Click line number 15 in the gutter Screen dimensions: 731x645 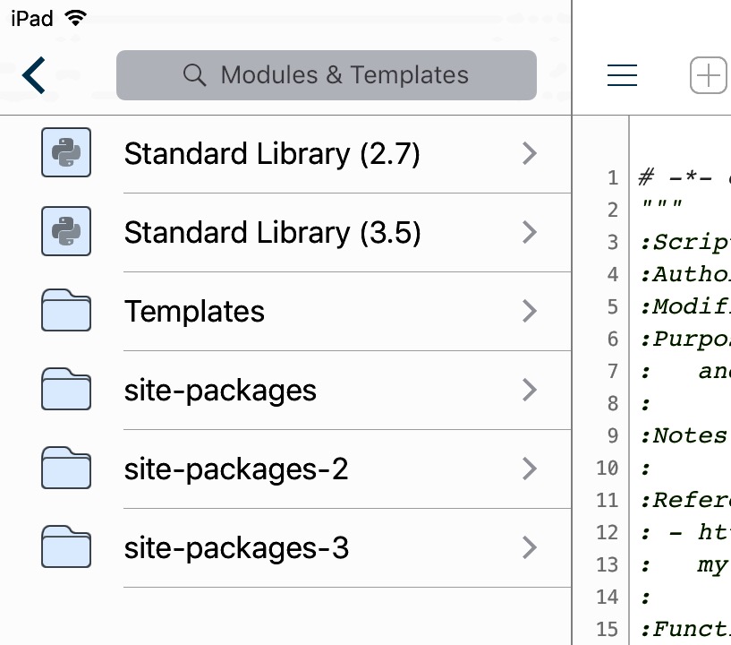pyautogui.click(x=608, y=630)
